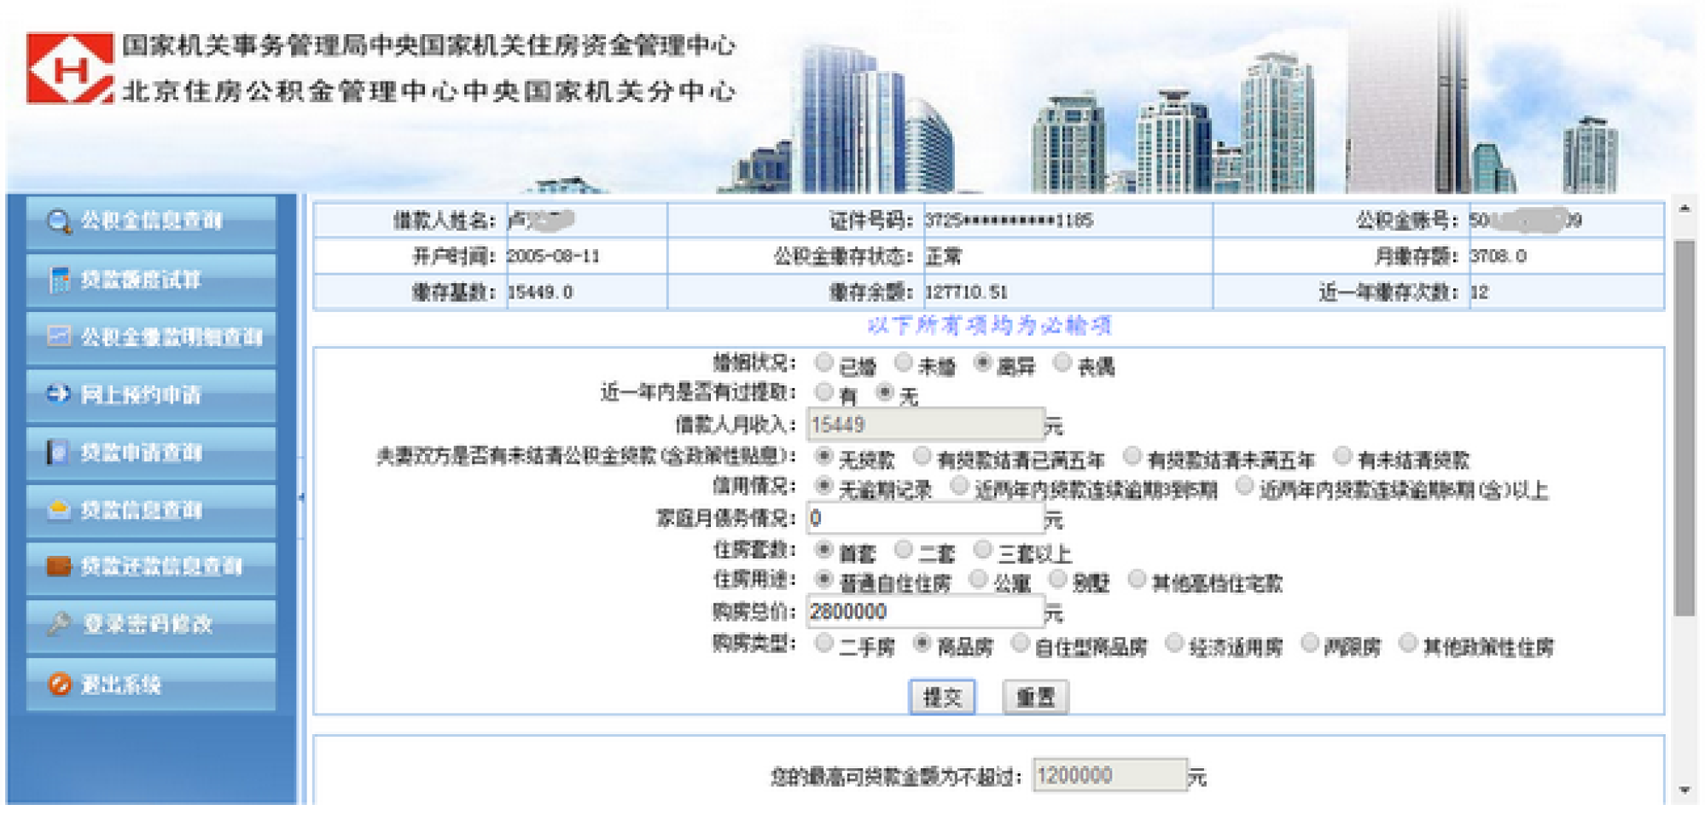Screen dimensions: 1705x839
Task: Select 无贷款 radio option
Action: pos(823,457)
